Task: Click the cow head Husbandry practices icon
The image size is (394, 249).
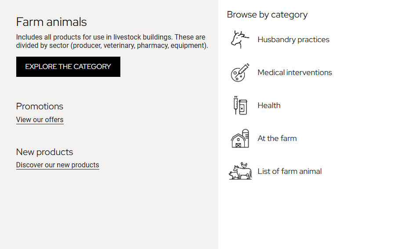Action: tap(240, 40)
